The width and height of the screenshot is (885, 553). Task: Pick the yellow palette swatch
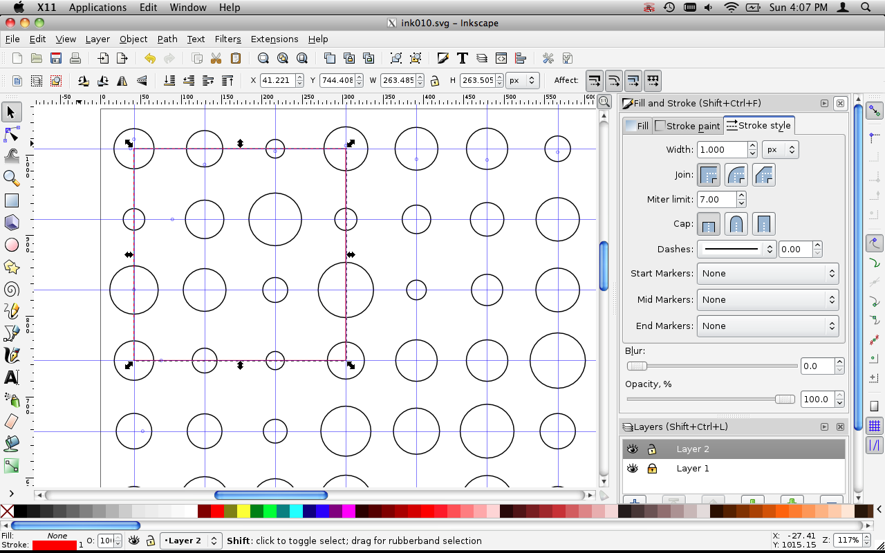coord(243,511)
